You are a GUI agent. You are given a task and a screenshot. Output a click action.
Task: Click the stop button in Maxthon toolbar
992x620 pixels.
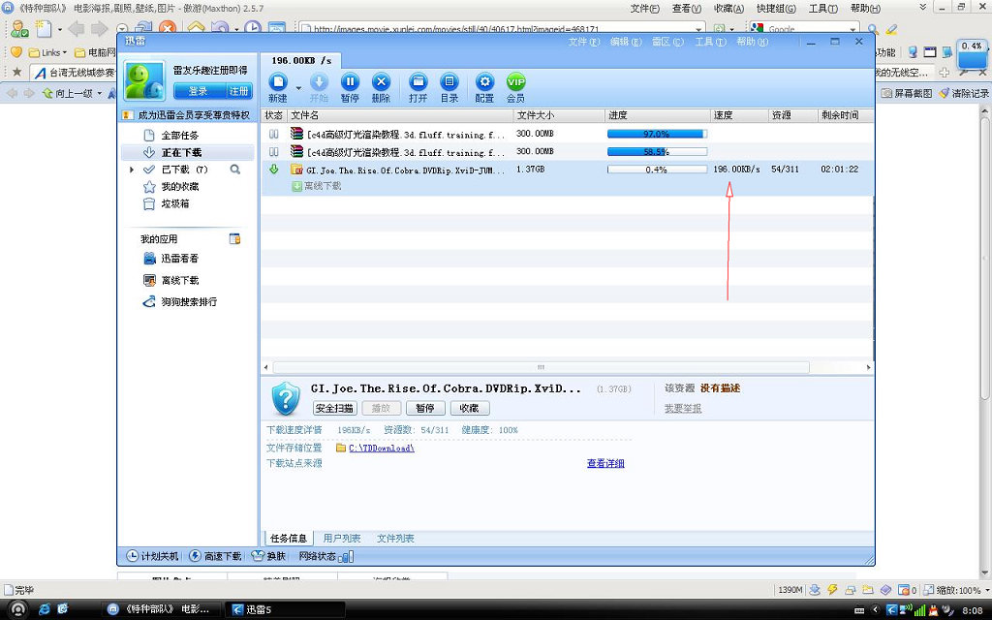pos(167,28)
